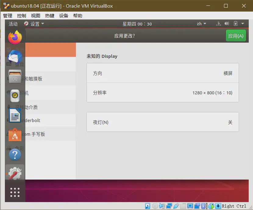Open the 设备 menu in VirtualBox
Viewport: 253px width, 210px height.
(x=64, y=16)
